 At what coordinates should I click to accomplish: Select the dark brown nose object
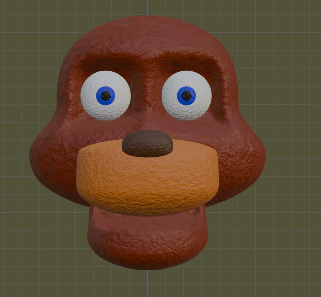147,144
